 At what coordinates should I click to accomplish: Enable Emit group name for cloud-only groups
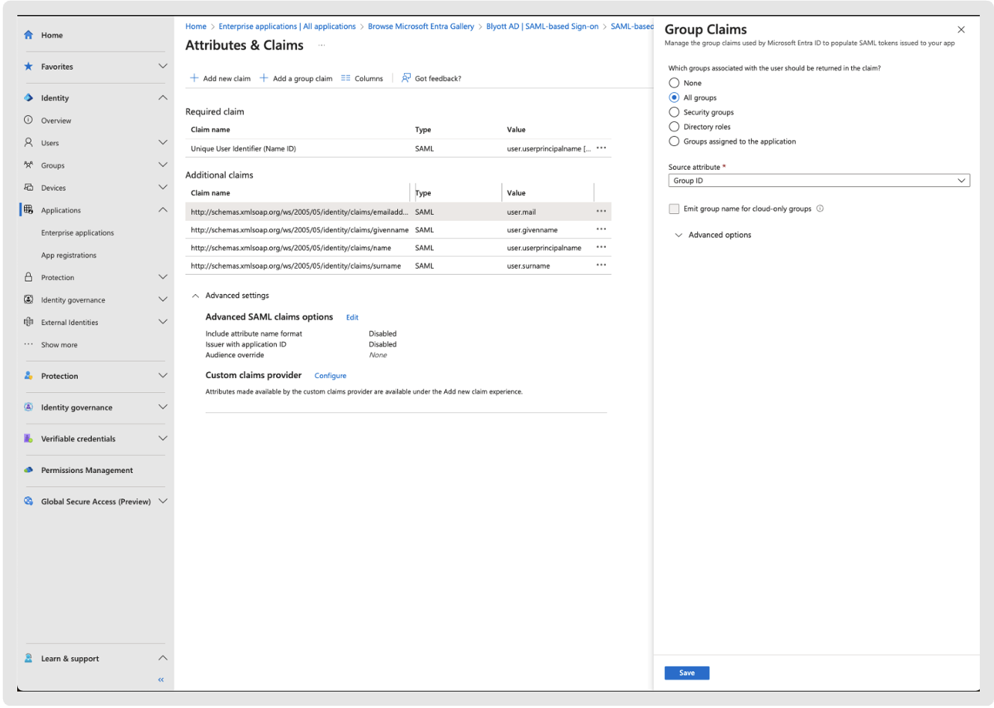(674, 209)
